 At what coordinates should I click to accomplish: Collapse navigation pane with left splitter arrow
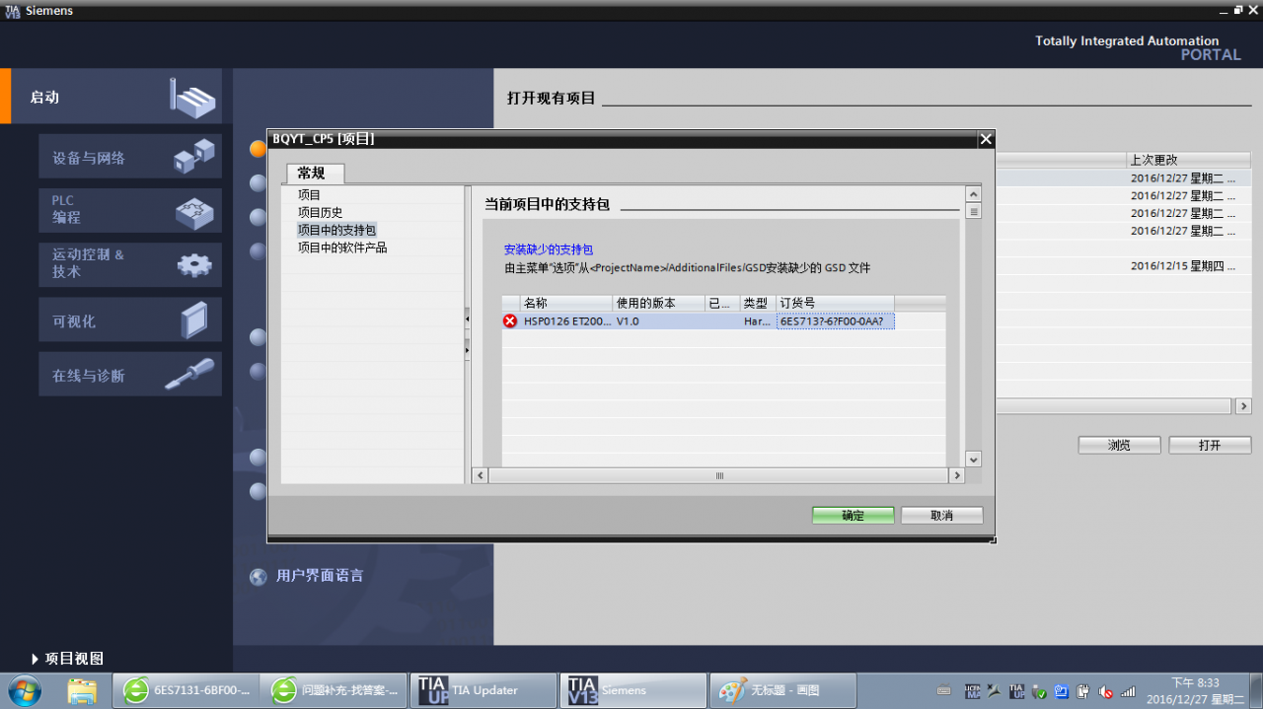(467, 319)
